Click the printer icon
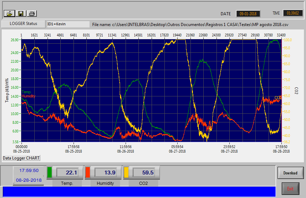The image size is (306, 198). (x=32, y=14)
